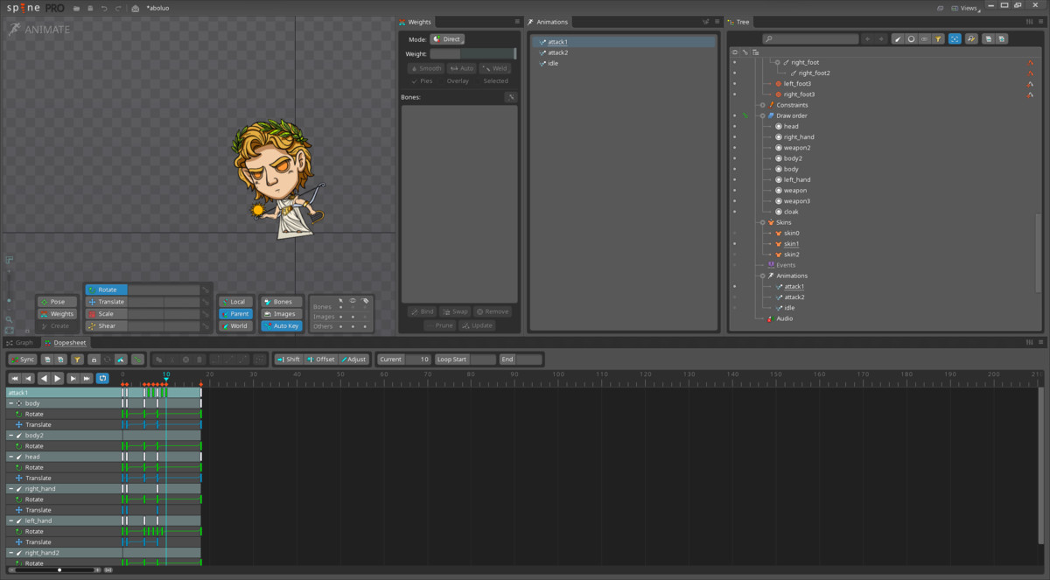Click the Shift button
Viewport: 1050px width, 580px height.
[x=288, y=360]
